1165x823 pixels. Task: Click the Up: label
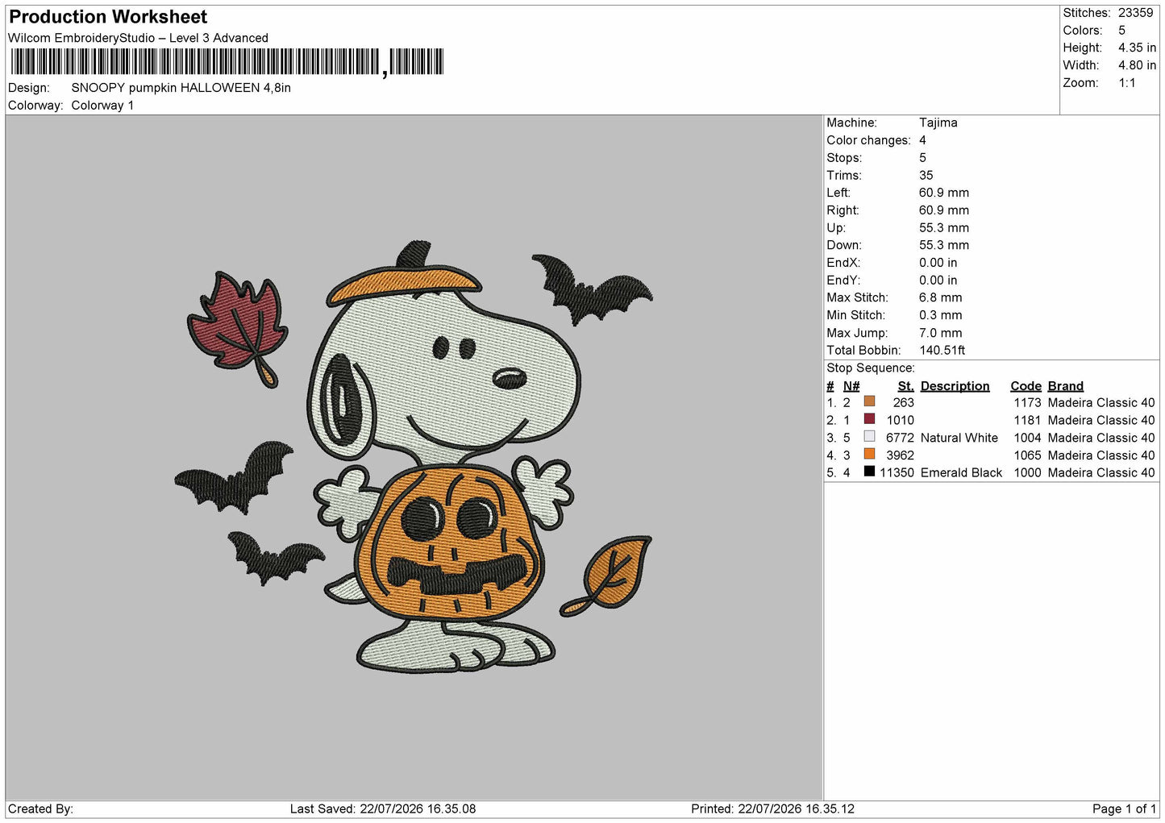click(836, 228)
